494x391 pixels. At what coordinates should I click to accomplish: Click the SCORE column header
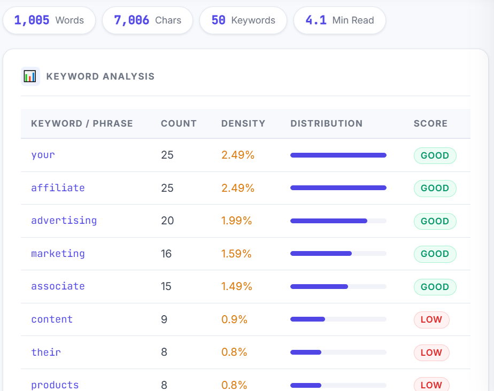[x=430, y=123]
